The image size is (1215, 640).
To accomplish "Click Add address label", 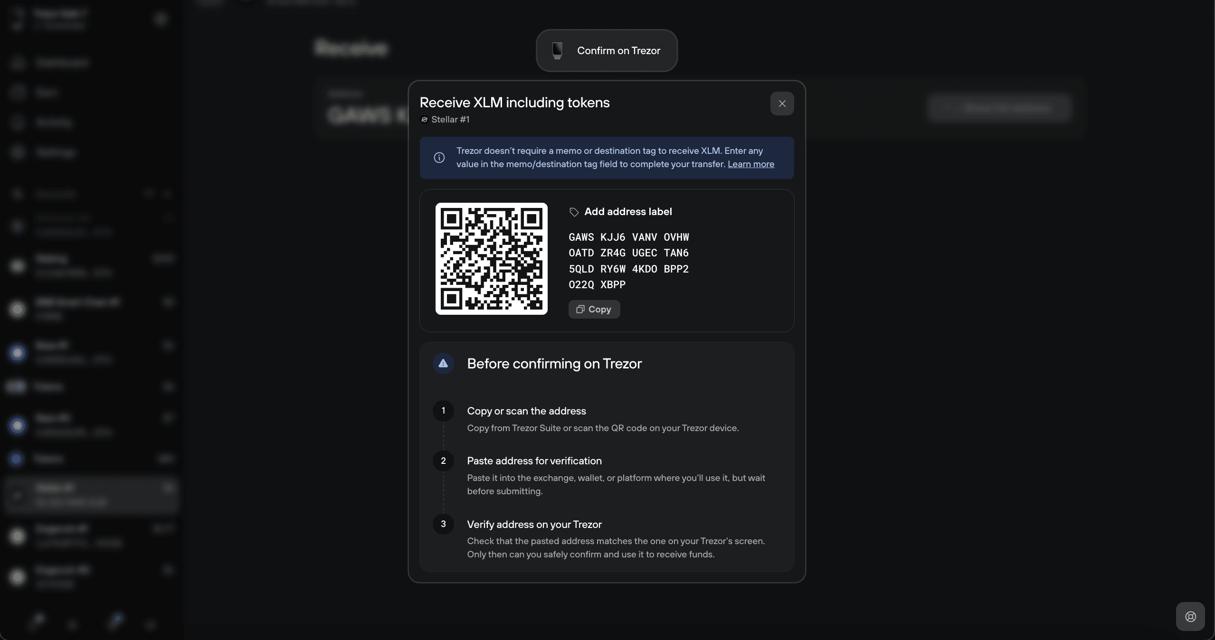I will 628,212.
